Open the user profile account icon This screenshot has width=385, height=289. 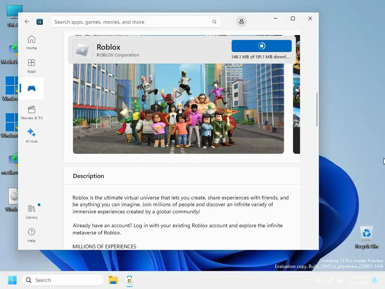(x=241, y=21)
